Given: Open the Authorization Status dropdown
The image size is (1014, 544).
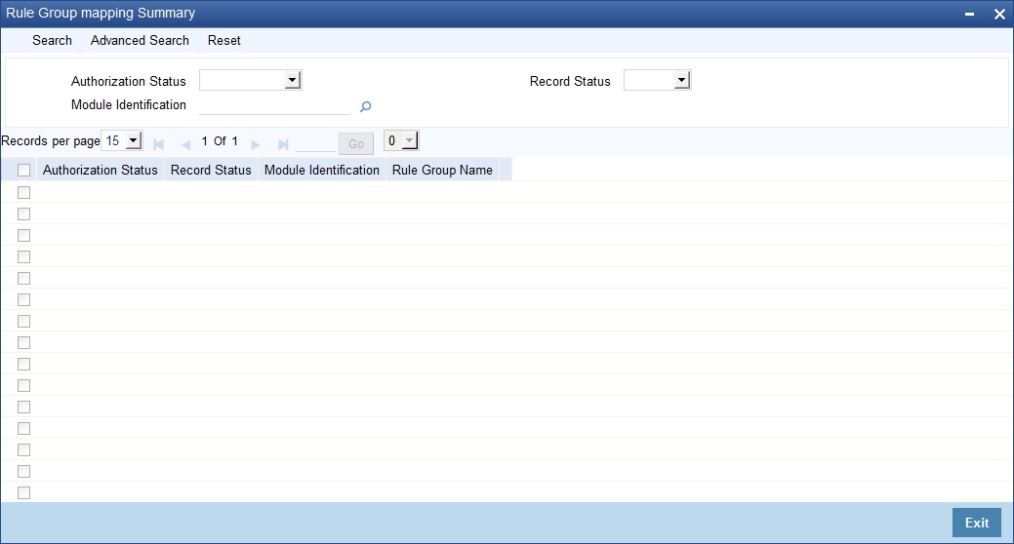Looking at the screenshot, I should 250,80.
